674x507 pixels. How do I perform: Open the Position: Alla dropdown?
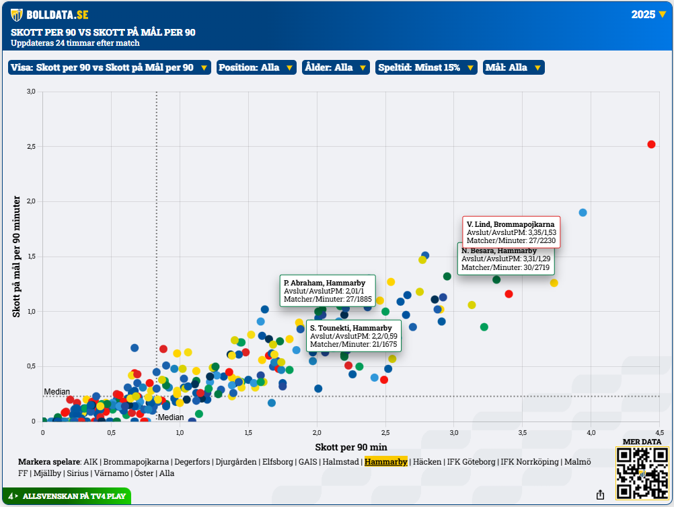coord(256,67)
